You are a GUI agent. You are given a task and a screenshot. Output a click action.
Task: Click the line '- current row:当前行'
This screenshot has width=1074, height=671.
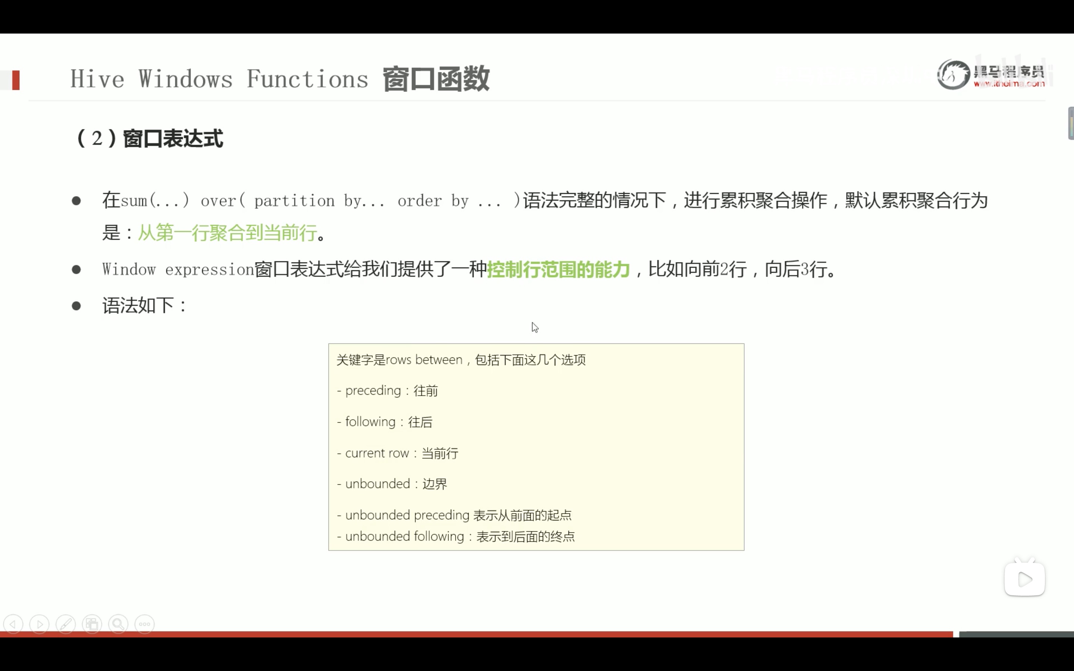pos(397,453)
